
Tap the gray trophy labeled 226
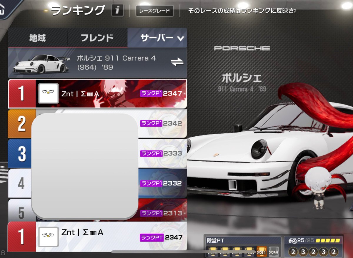pos(274,252)
